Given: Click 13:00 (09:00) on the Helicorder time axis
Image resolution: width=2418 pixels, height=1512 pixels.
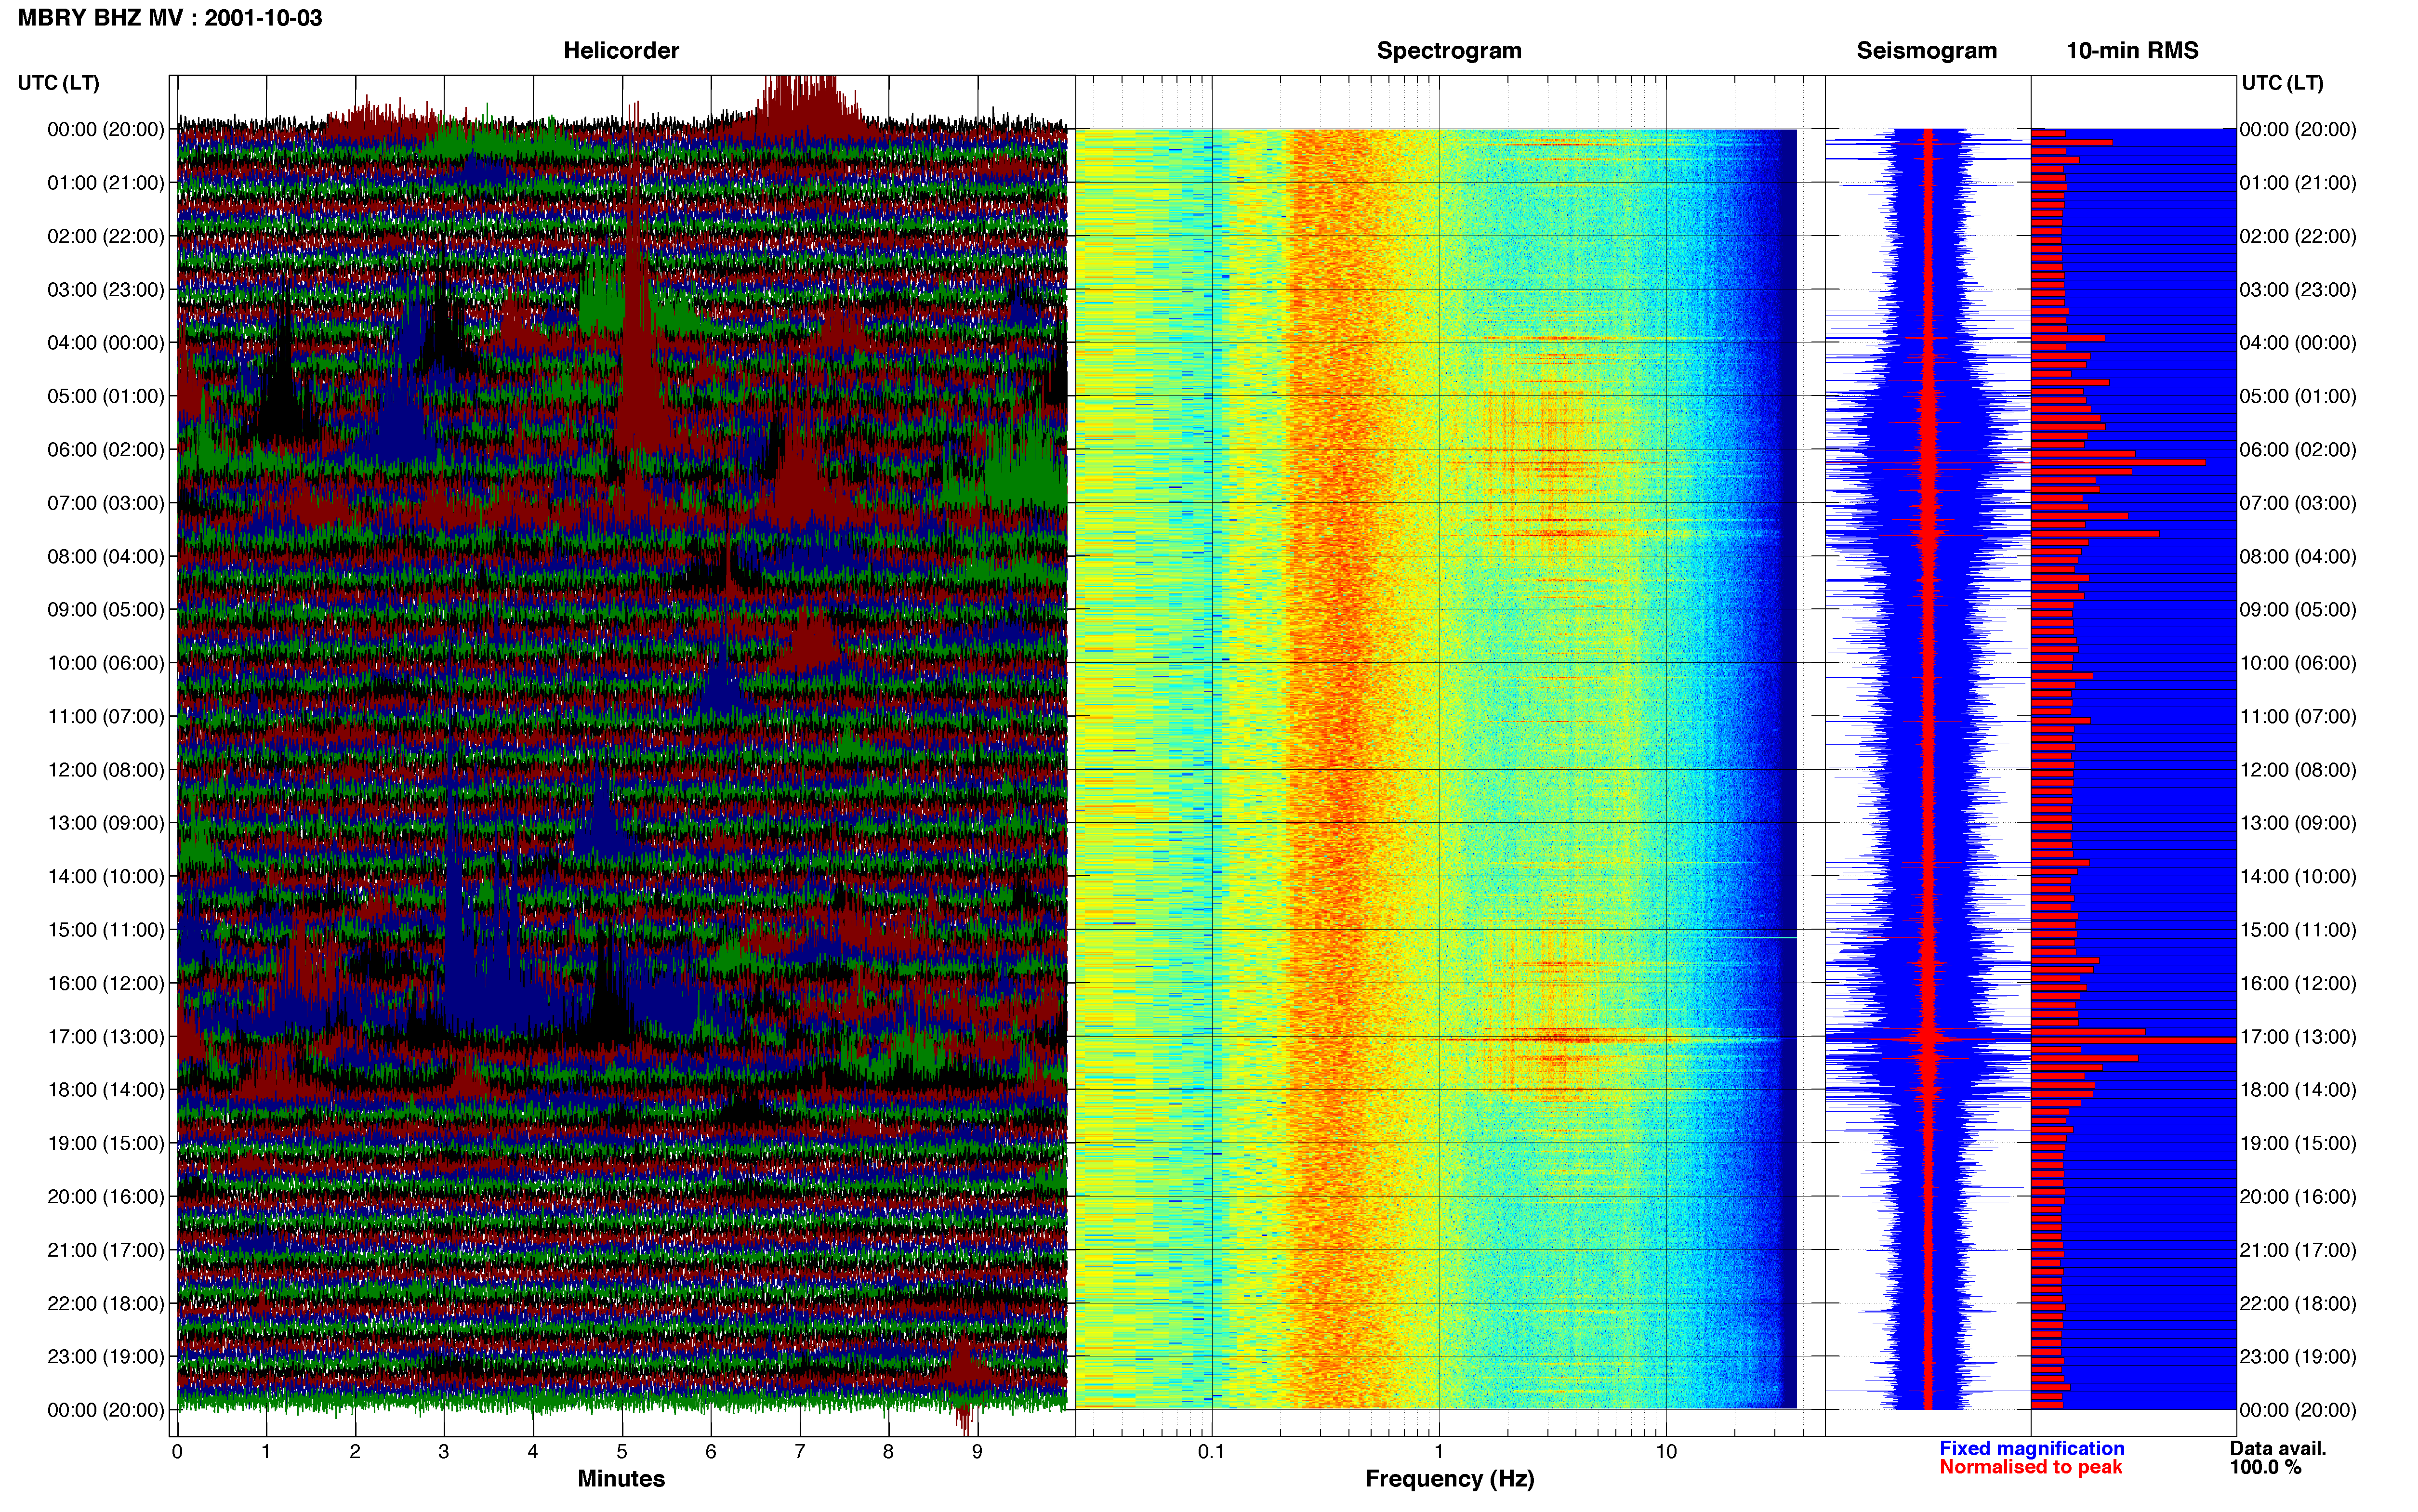Looking at the screenshot, I should click(x=106, y=823).
